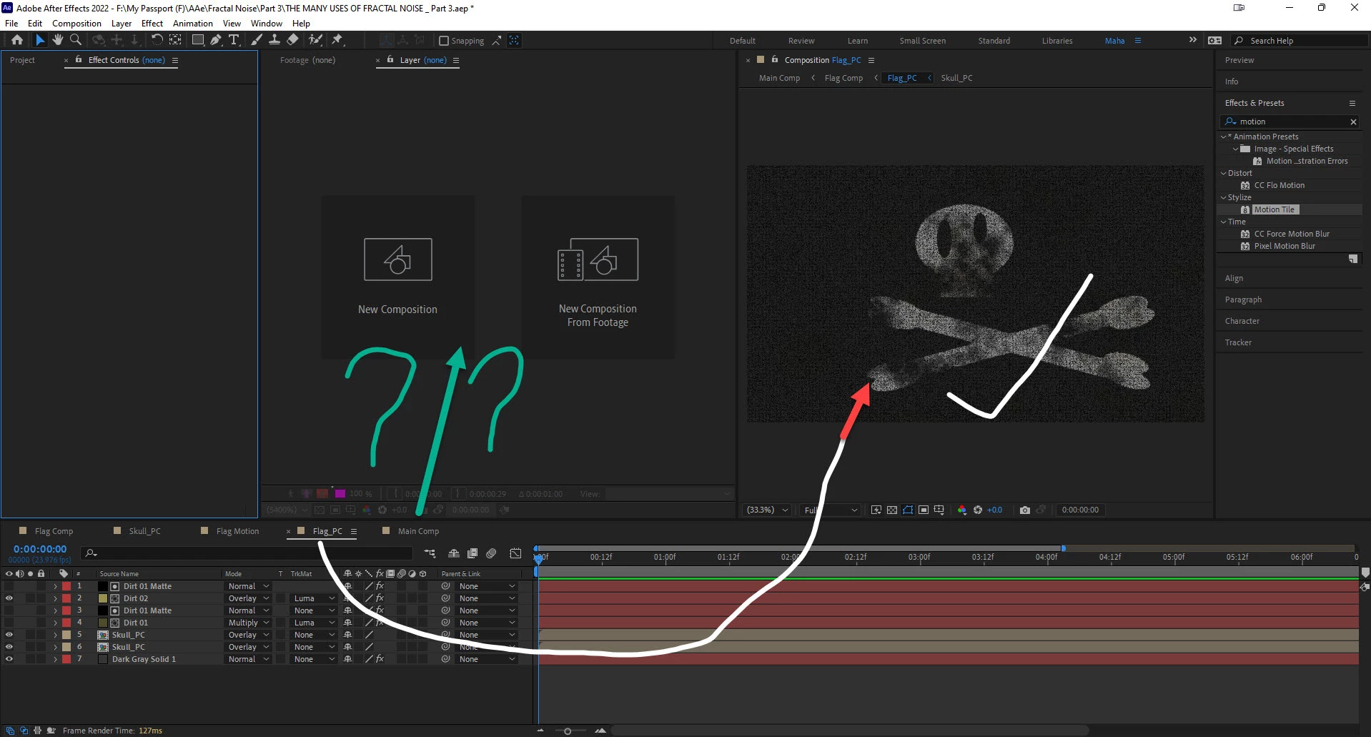Open the viewer magnification 33.3% dropdown

(767, 510)
